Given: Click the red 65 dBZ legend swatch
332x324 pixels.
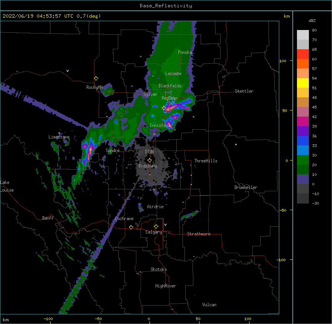Looking at the screenshot, I should coord(303,54).
